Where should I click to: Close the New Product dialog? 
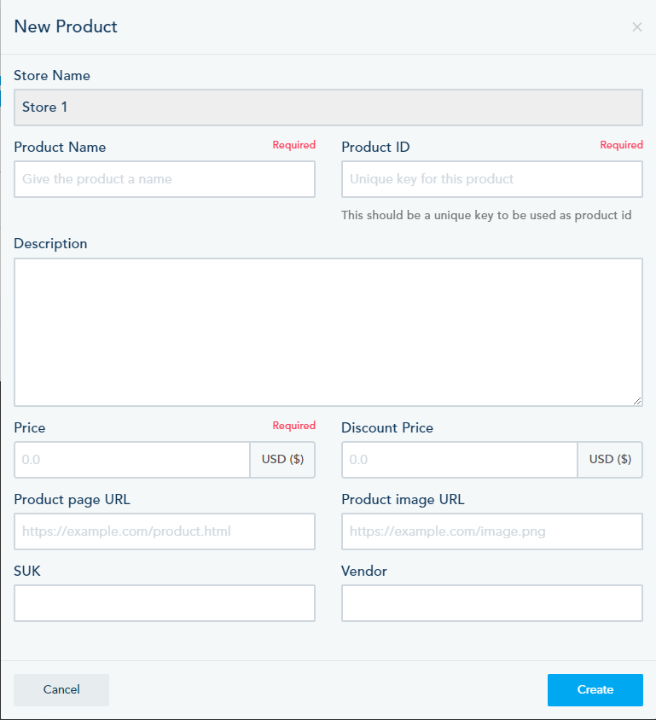coord(636,27)
